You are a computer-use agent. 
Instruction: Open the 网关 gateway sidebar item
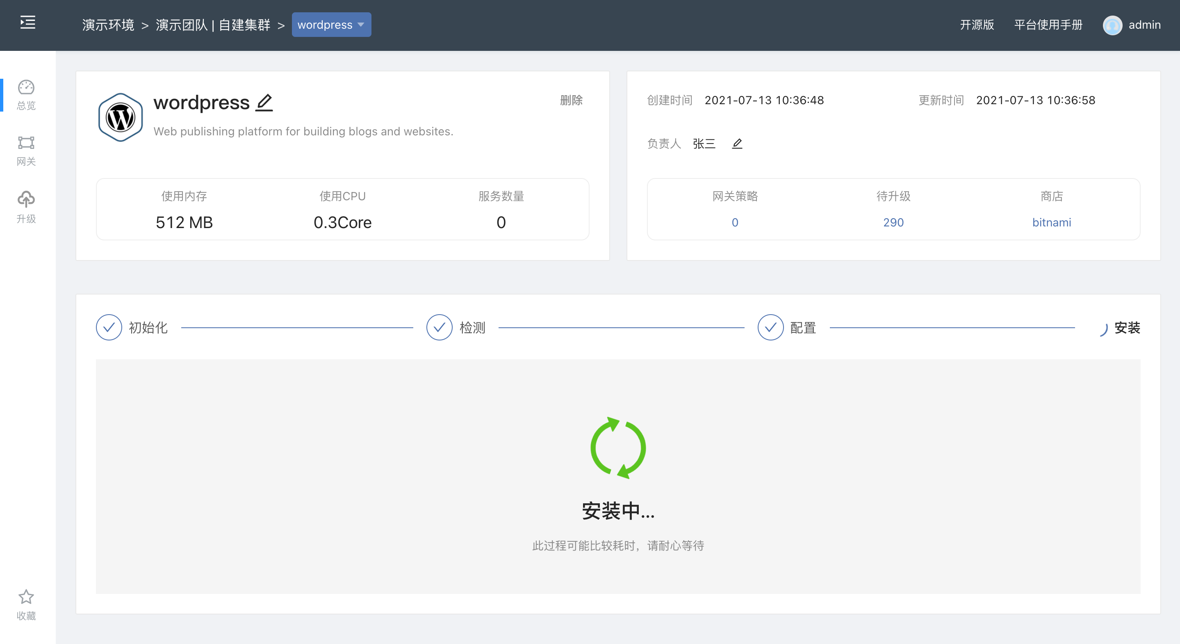pos(26,151)
